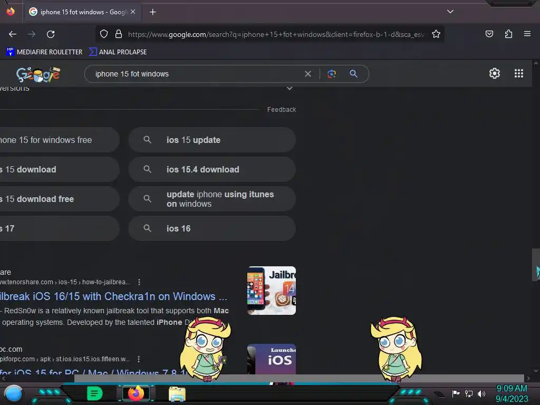Reload the current page
The width and height of the screenshot is (540, 405).
[x=51, y=34]
